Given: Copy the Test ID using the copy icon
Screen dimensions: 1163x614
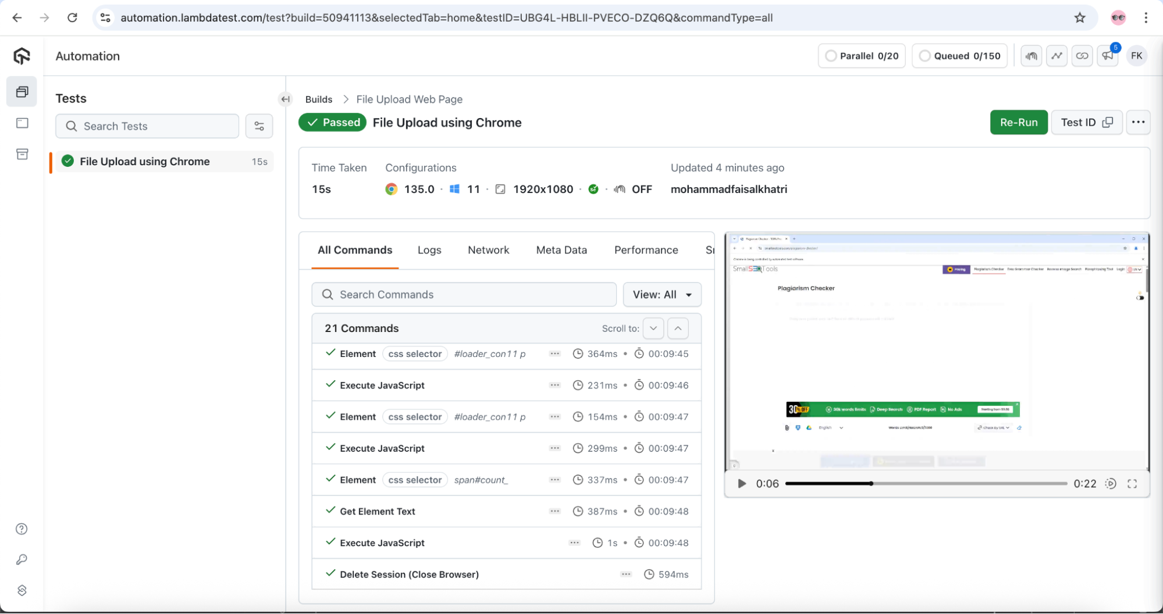Looking at the screenshot, I should point(1108,122).
